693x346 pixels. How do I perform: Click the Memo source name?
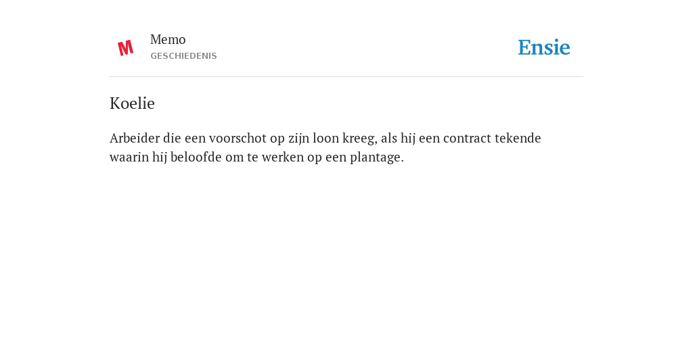[168, 40]
